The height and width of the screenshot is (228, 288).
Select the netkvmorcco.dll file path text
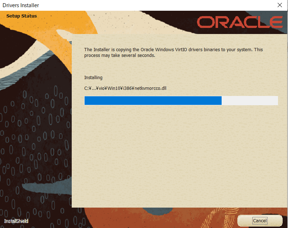point(125,88)
